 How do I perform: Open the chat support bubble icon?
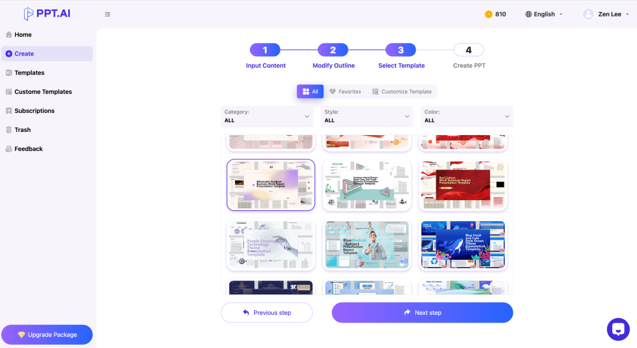[x=618, y=330]
